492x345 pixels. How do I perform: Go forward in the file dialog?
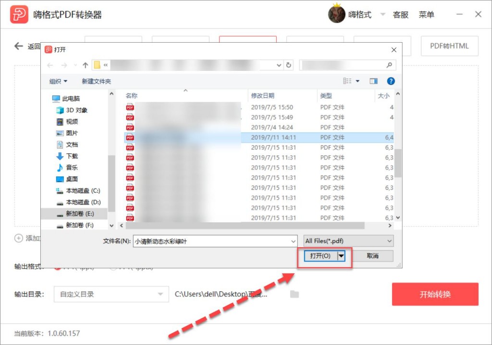click(64, 65)
